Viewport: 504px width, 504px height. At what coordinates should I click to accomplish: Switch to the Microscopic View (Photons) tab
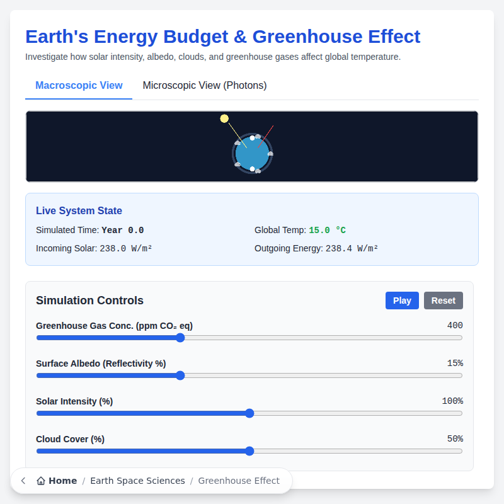point(204,85)
